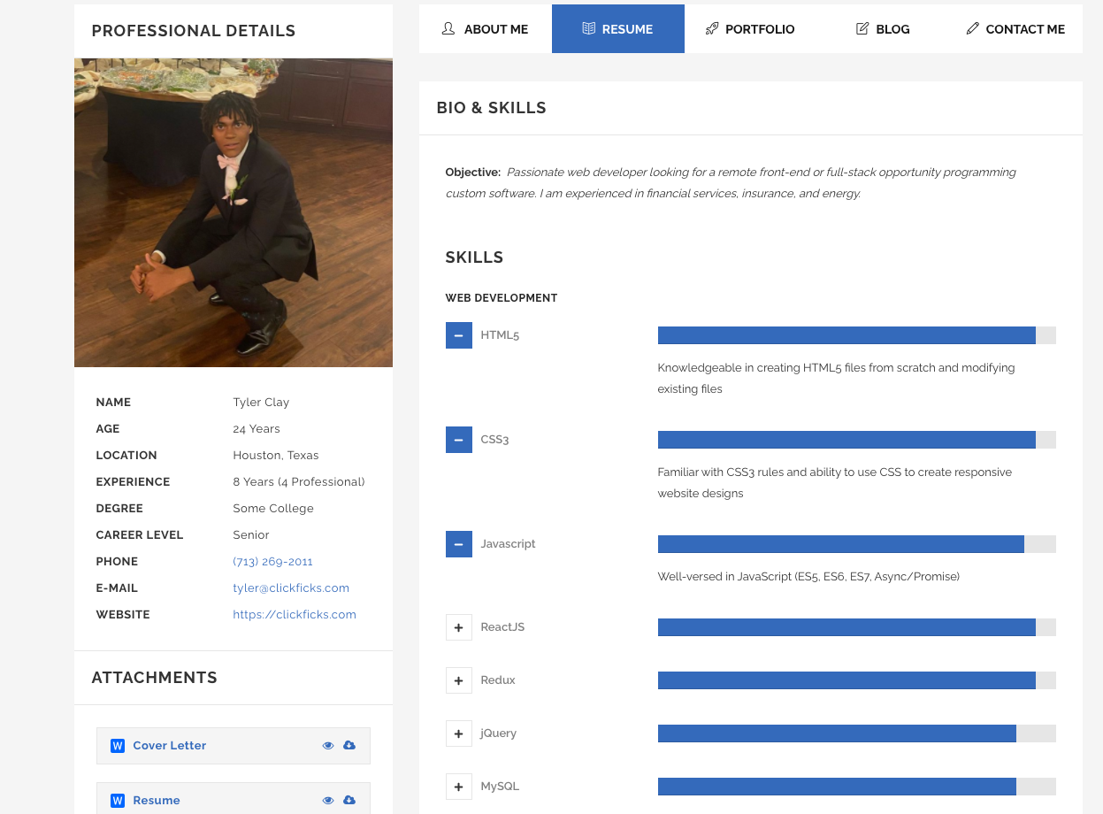The width and height of the screenshot is (1103, 814).
Task: Download the Resume via cloud icon
Action: (349, 800)
